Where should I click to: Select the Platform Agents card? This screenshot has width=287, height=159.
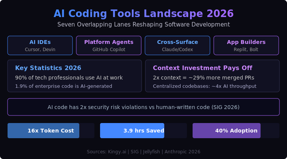(x=109, y=45)
